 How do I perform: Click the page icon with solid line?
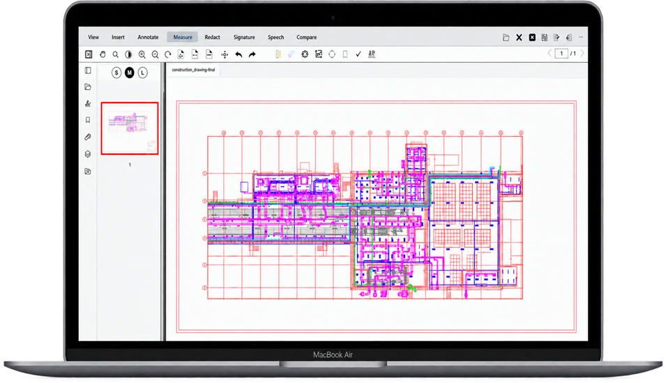209,54
